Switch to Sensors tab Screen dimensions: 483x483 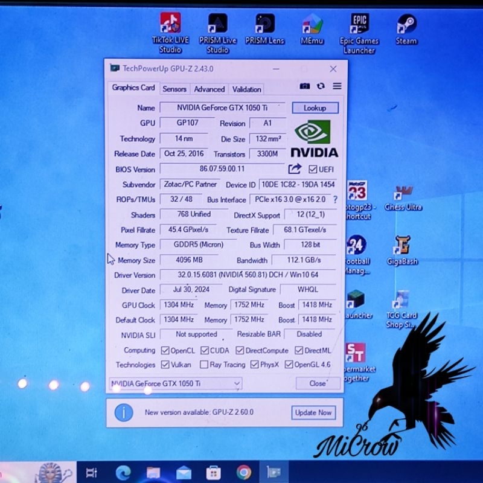pos(174,89)
